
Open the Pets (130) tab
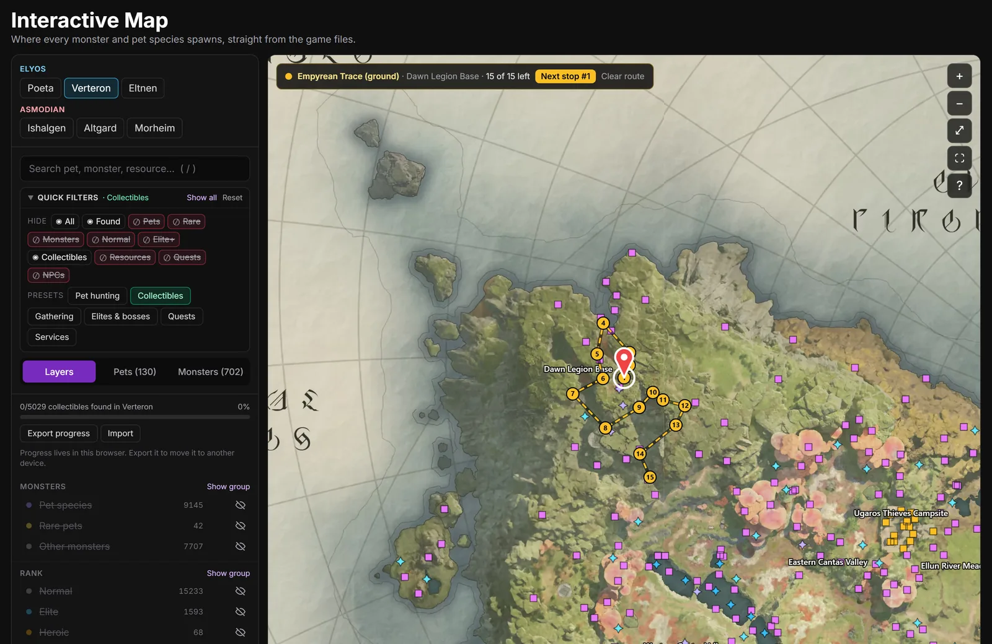tap(135, 372)
